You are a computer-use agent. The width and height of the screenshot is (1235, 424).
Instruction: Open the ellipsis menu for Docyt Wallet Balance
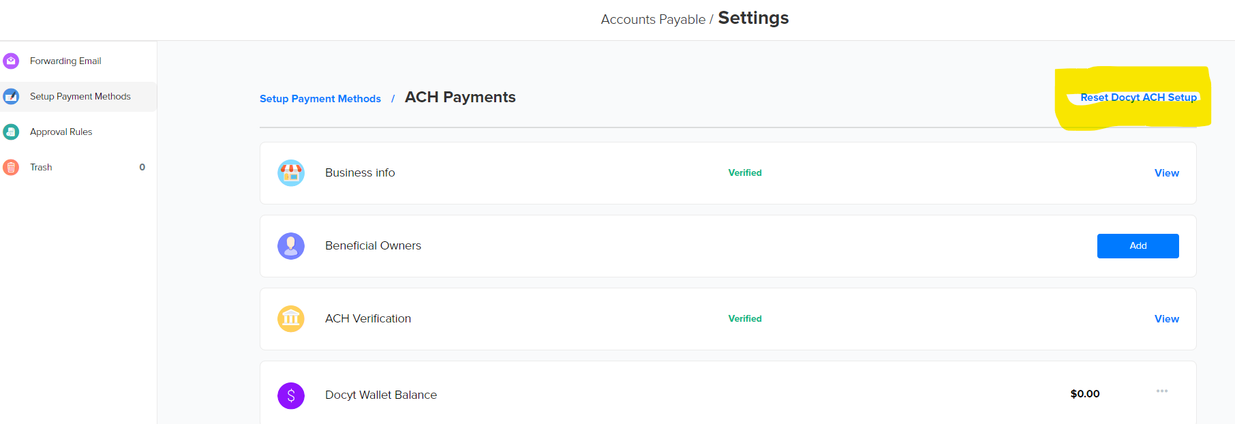pyautogui.click(x=1162, y=391)
